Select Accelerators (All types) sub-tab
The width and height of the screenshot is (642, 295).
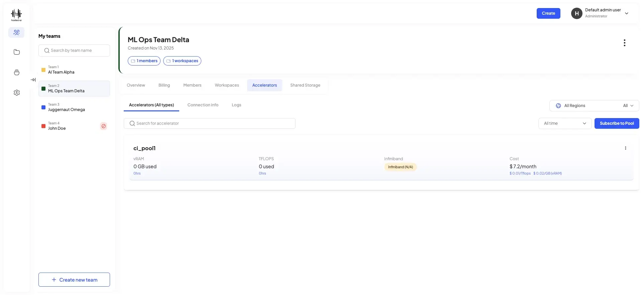pyautogui.click(x=151, y=105)
